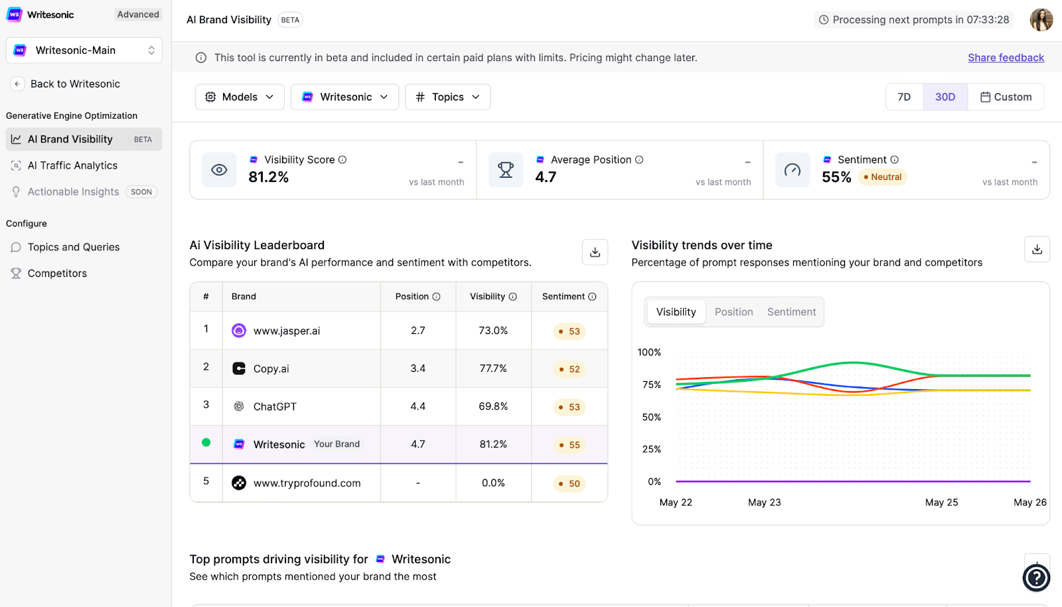Open the user profile avatar
This screenshot has width=1062, height=607.
tap(1041, 20)
